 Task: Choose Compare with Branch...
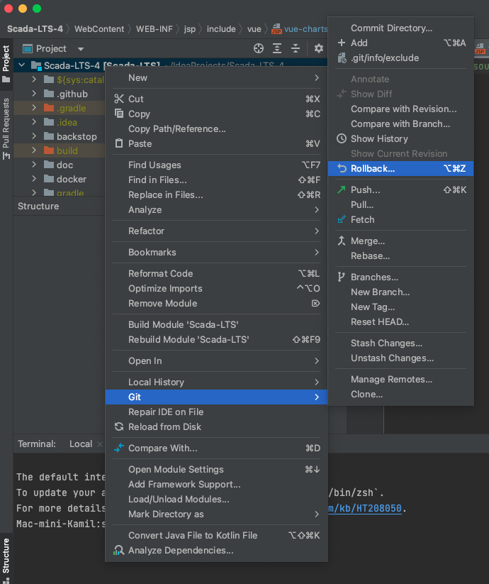click(401, 123)
